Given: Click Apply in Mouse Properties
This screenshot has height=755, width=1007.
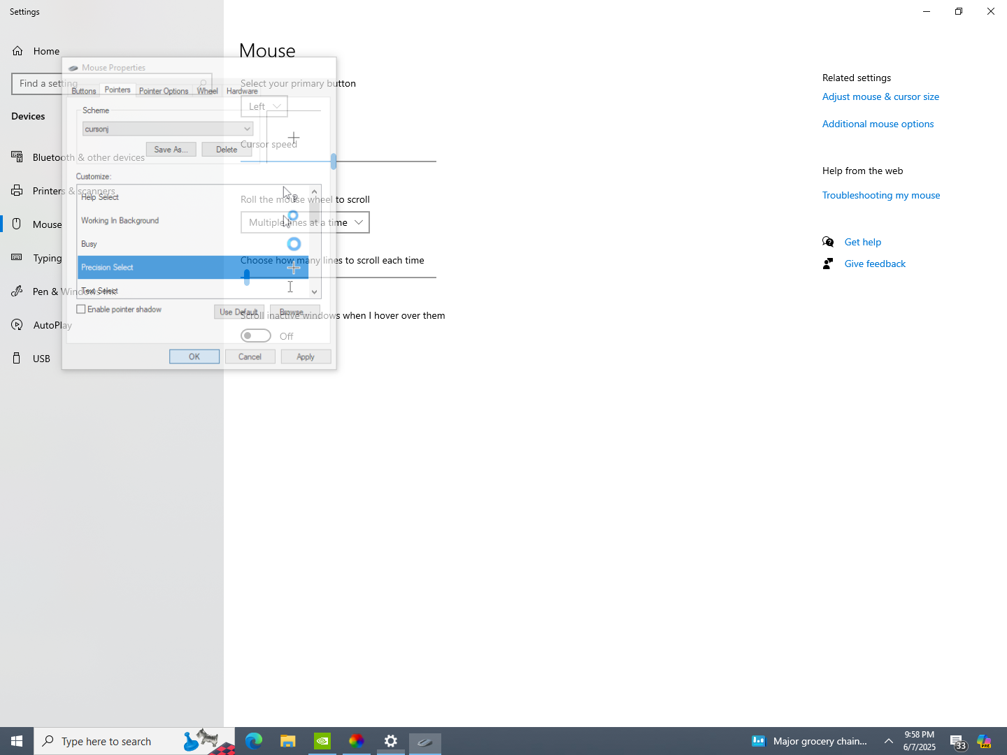Looking at the screenshot, I should [306, 357].
